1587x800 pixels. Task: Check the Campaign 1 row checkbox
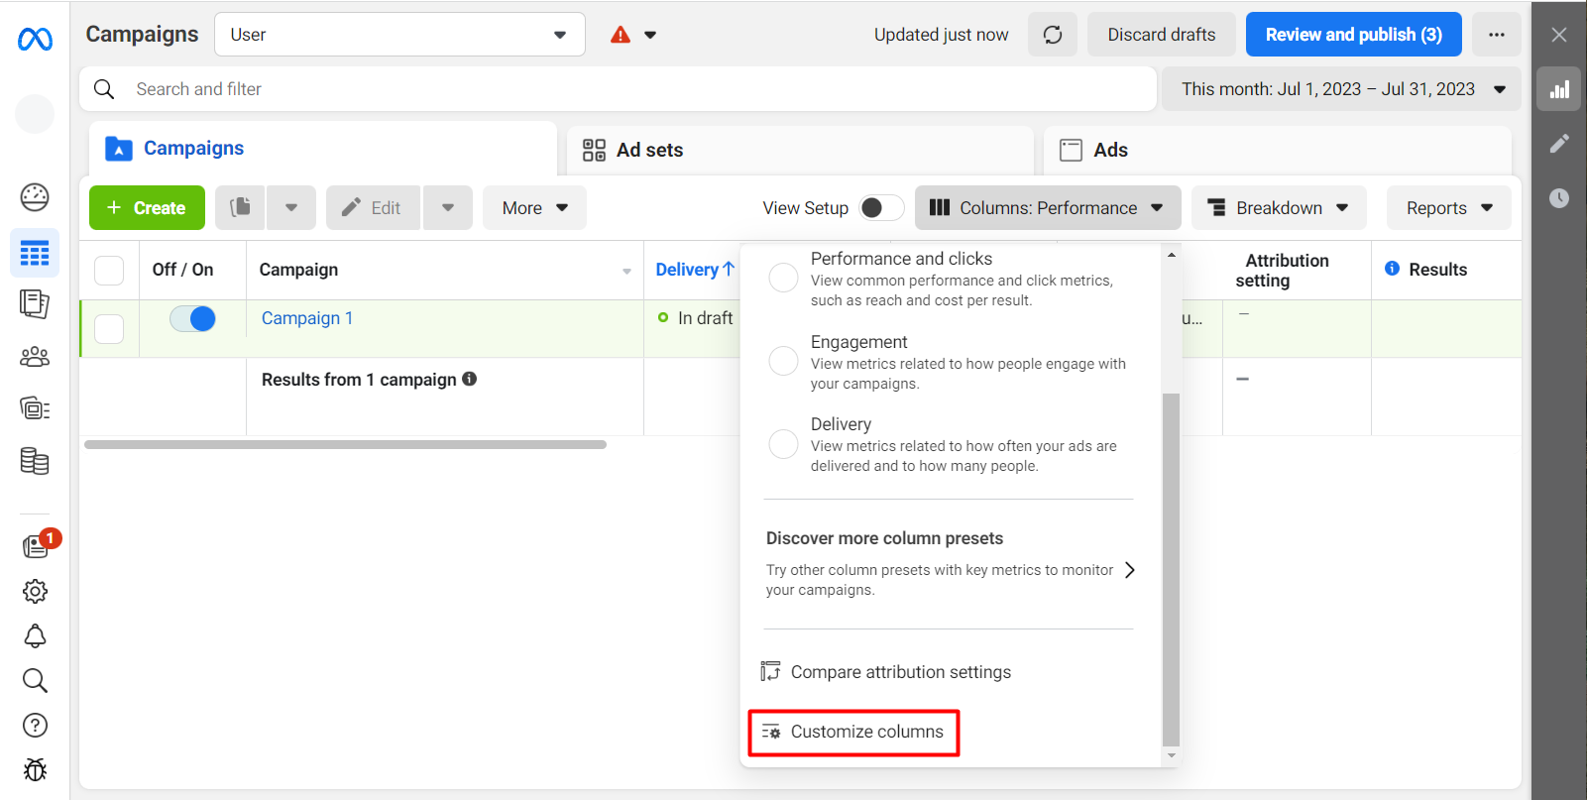pyautogui.click(x=109, y=328)
